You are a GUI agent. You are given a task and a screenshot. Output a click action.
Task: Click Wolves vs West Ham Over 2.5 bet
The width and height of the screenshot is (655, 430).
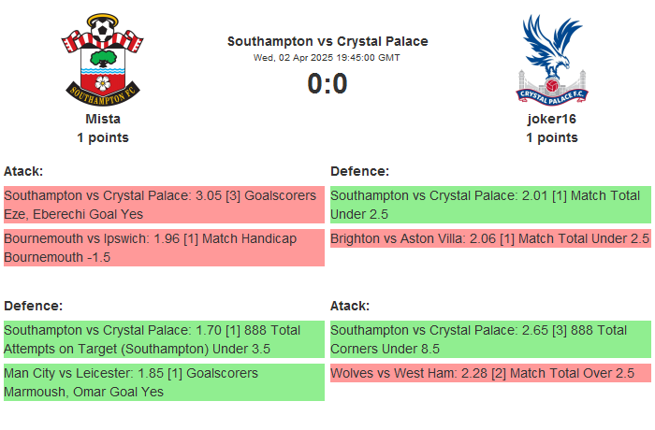[x=490, y=373]
